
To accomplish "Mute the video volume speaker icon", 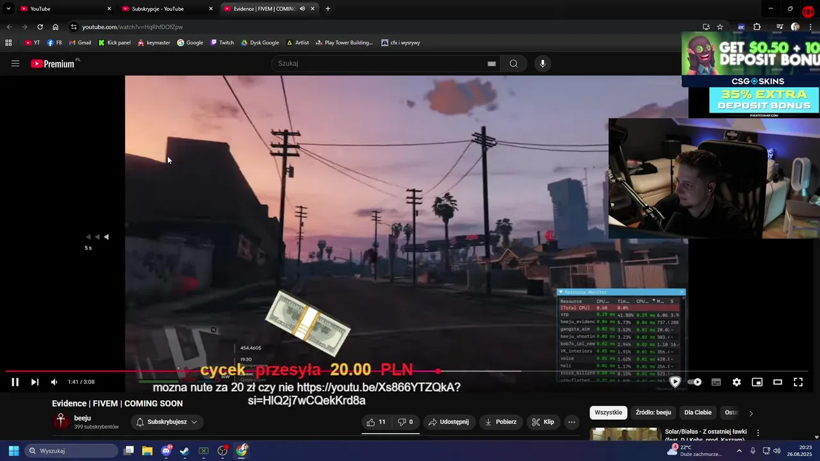I will (54, 382).
